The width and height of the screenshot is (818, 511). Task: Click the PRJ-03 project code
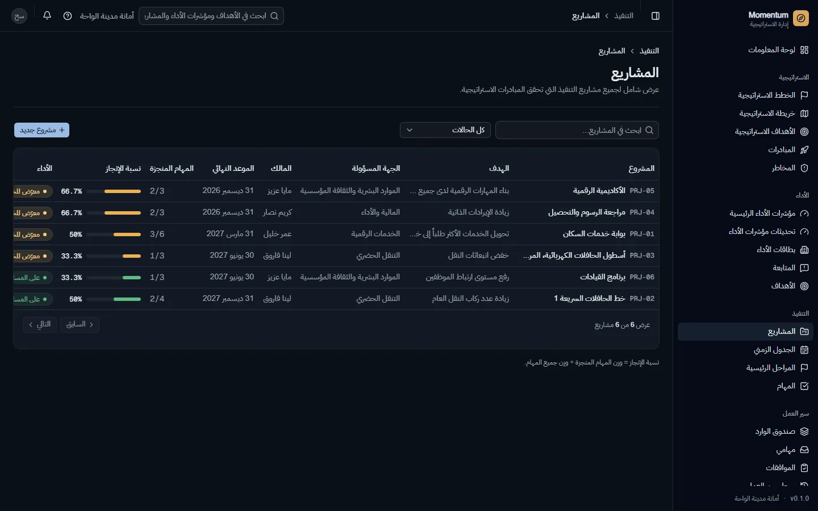pos(642,256)
